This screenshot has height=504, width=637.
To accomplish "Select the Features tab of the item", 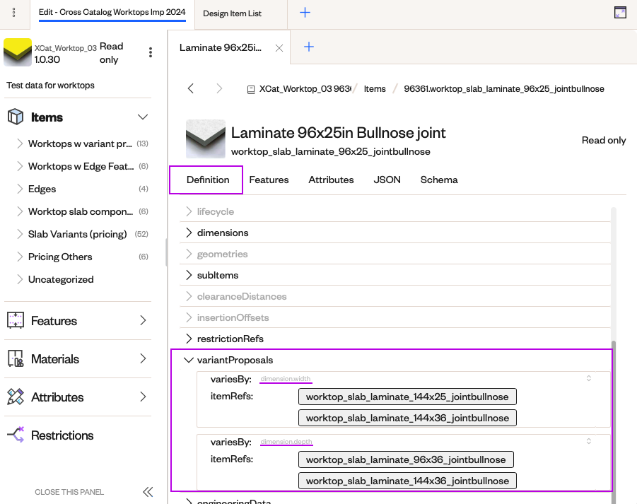I will click(x=269, y=180).
